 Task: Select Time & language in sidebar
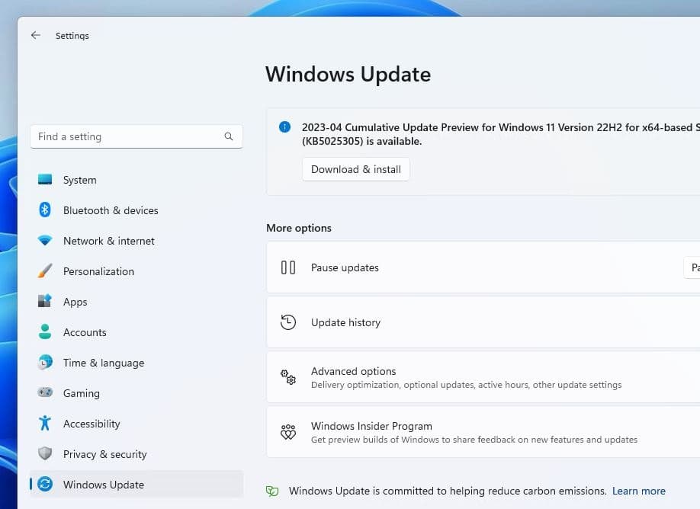[103, 363]
